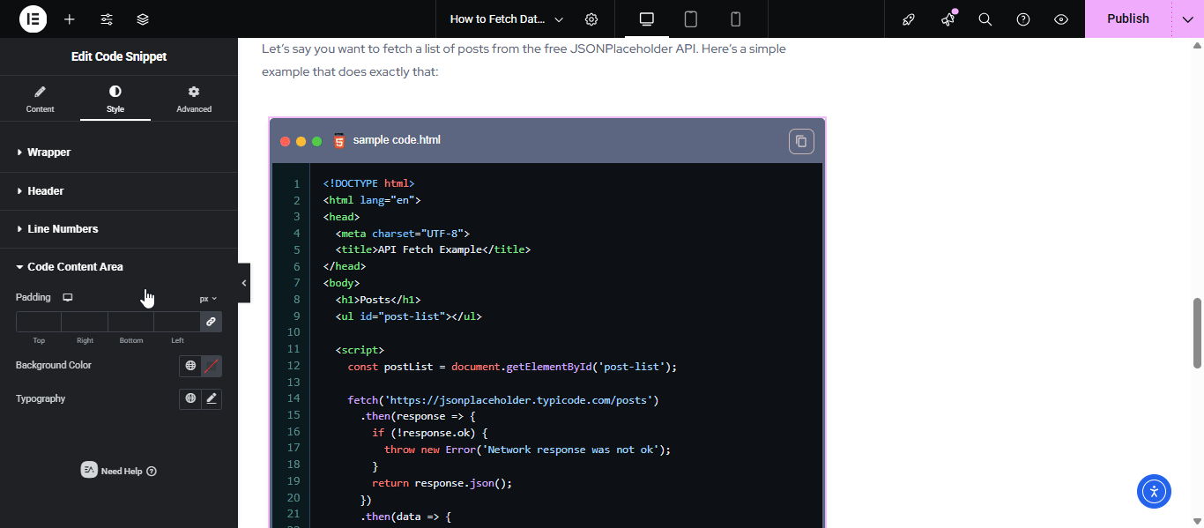Open site settings sliders icon
The height and width of the screenshot is (528, 1204).
click(x=107, y=19)
